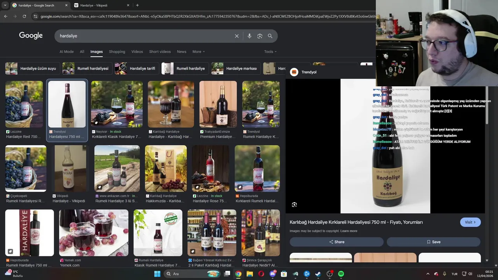The width and height of the screenshot is (498, 280).
Task: Click the microphone icon in system tray
Action: pyautogui.click(x=444, y=274)
